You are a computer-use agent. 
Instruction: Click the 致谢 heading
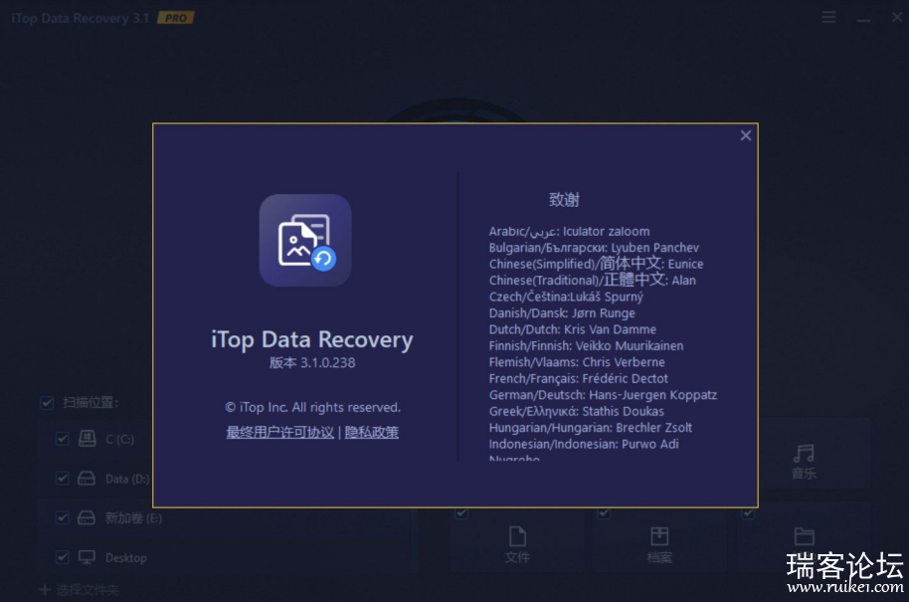564,200
